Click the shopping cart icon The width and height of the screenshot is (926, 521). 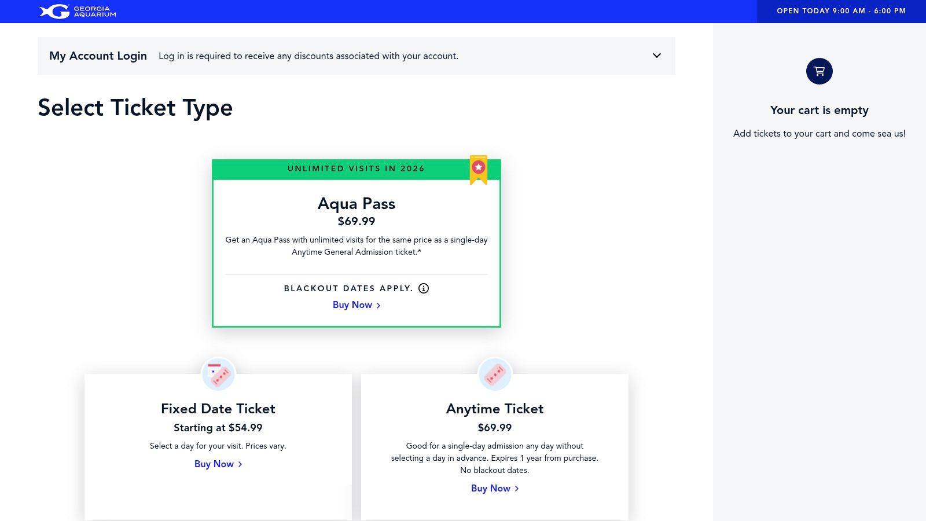(819, 71)
